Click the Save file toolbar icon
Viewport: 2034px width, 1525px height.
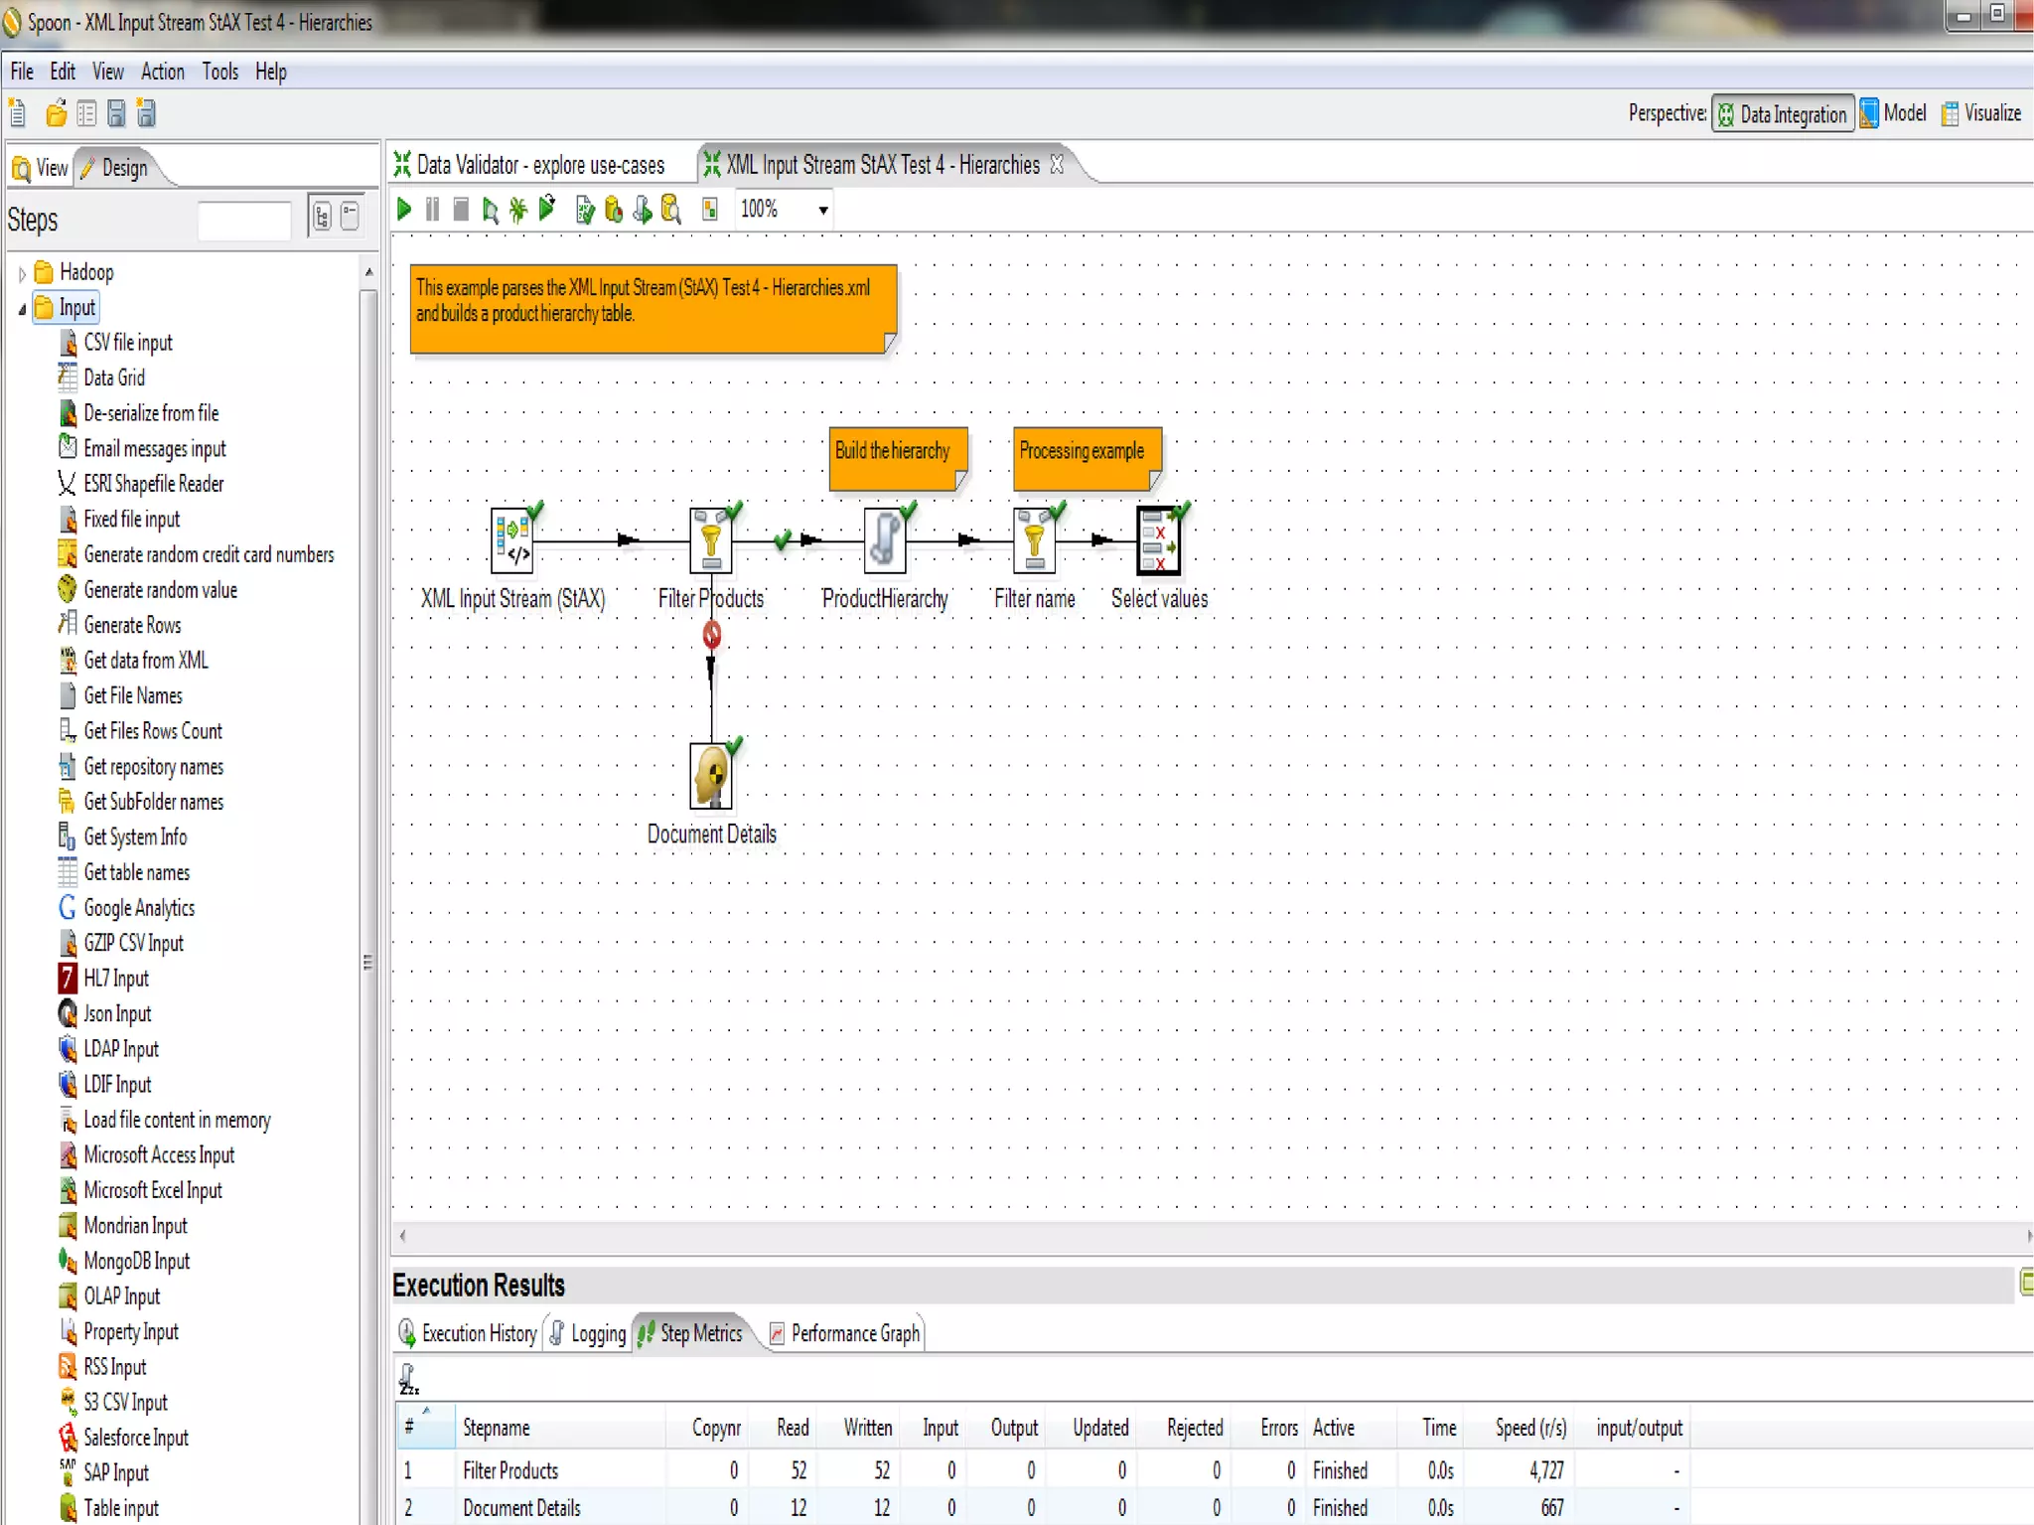(116, 114)
